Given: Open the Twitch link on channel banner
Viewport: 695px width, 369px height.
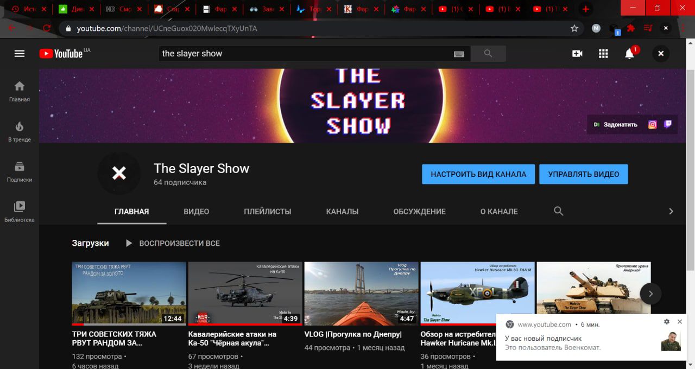Looking at the screenshot, I should point(668,124).
